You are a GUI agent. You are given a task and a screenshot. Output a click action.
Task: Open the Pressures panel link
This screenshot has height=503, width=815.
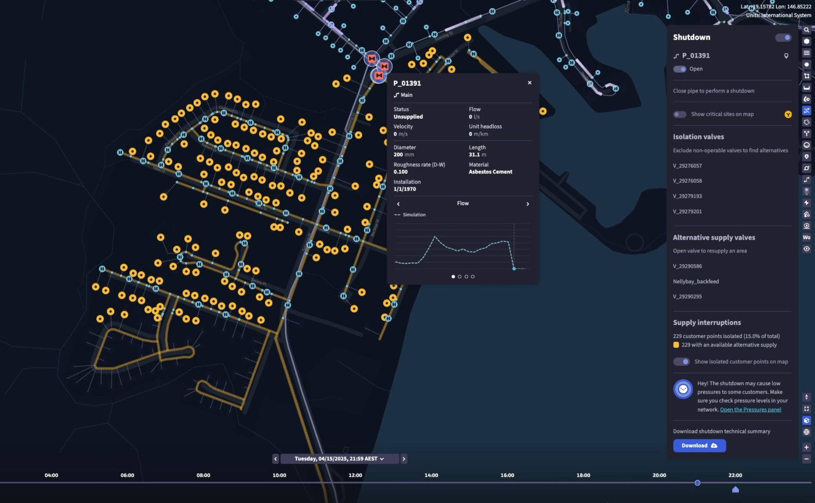[750, 410]
